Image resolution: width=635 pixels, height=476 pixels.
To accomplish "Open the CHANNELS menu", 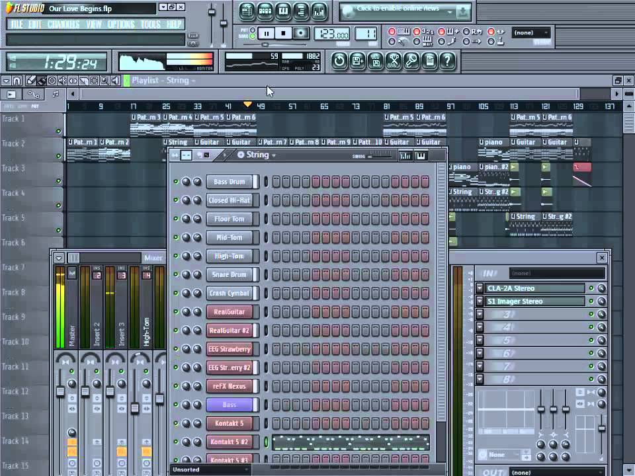I will 63,24.
